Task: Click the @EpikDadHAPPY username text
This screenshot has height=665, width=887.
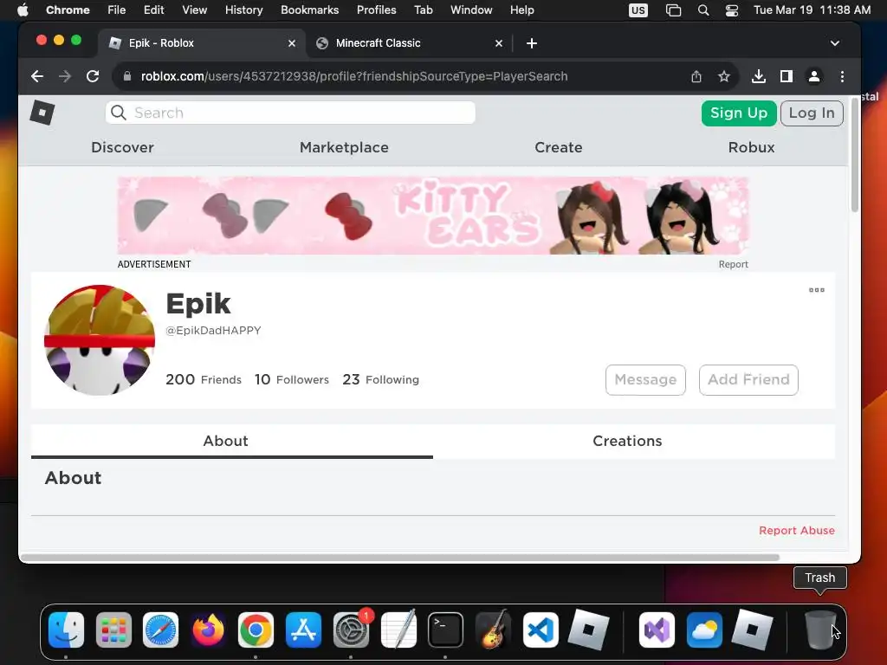Action: pyautogui.click(x=213, y=330)
